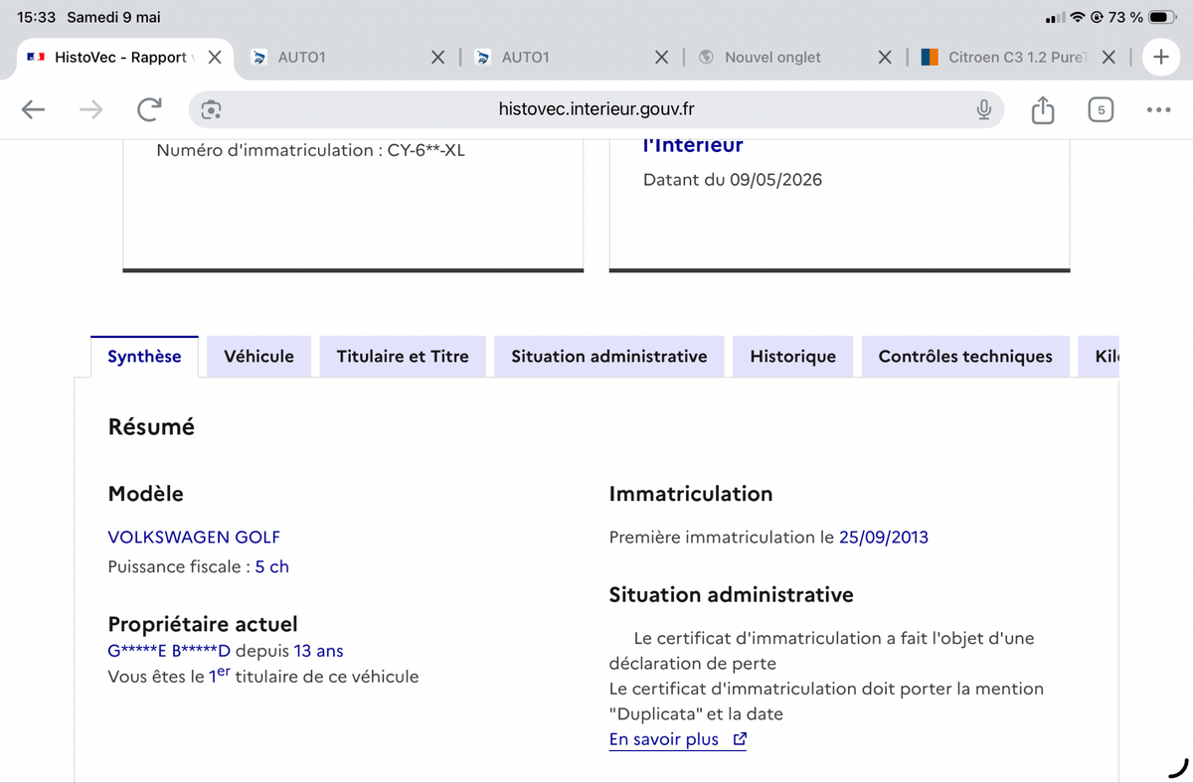The width and height of the screenshot is (1193, 783).
Task: Add a new tab with the plus icon
Action: (x=1160, y=58)
